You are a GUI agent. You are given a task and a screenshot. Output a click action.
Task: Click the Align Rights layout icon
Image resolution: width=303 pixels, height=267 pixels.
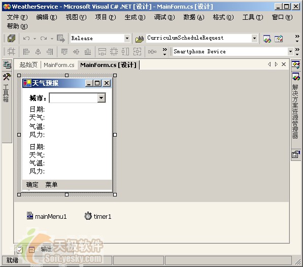(x=50, y=52)
